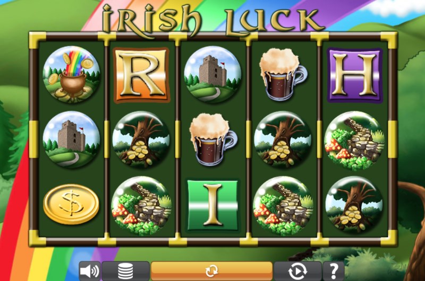This screenshot has height=281, width=425.
Task: Click the coin tree symbol in second reel
Action: click(141, 139)
